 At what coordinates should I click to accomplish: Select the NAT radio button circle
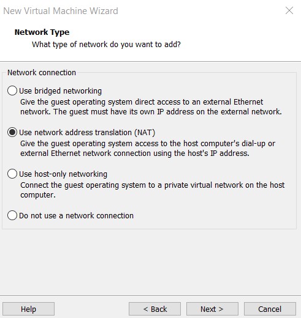pyautogui.click(x=12, y=132)
